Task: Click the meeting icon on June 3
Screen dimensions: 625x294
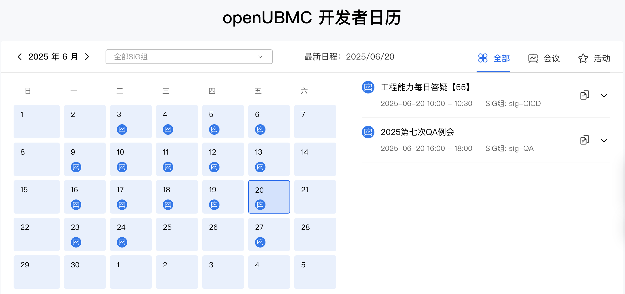Action: (x=122, y=129)
